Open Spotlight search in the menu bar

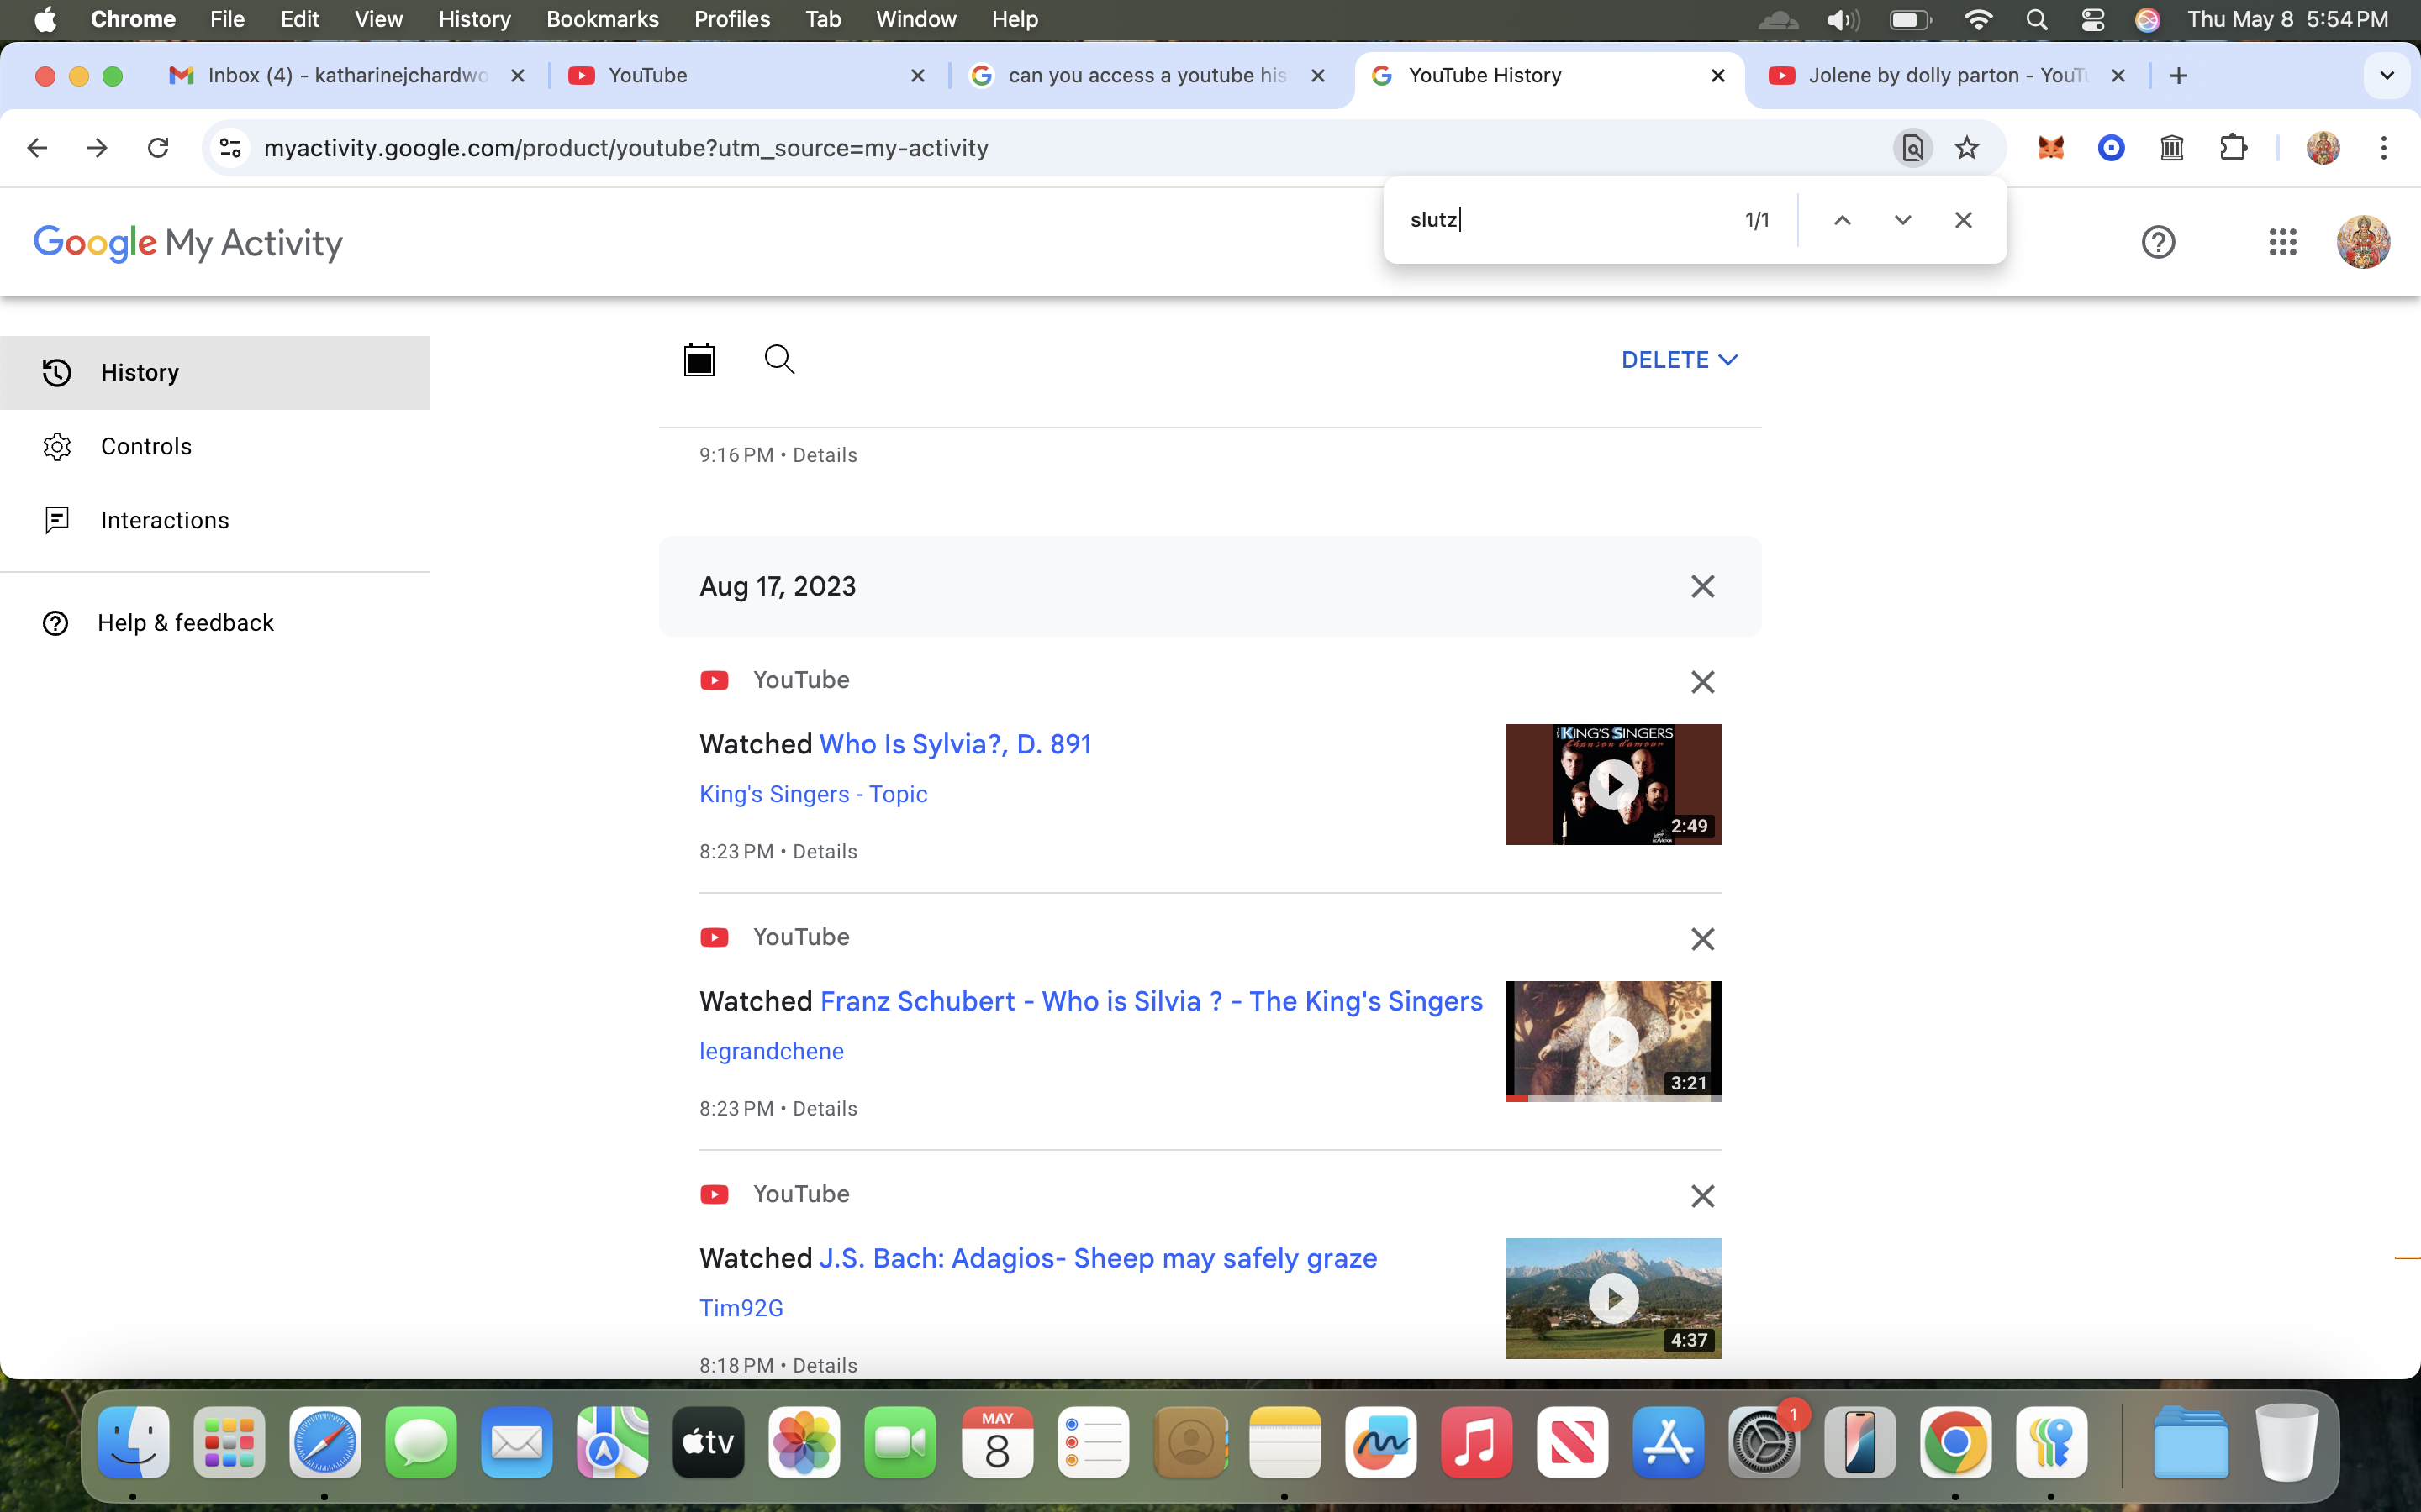pos(2036,19)
